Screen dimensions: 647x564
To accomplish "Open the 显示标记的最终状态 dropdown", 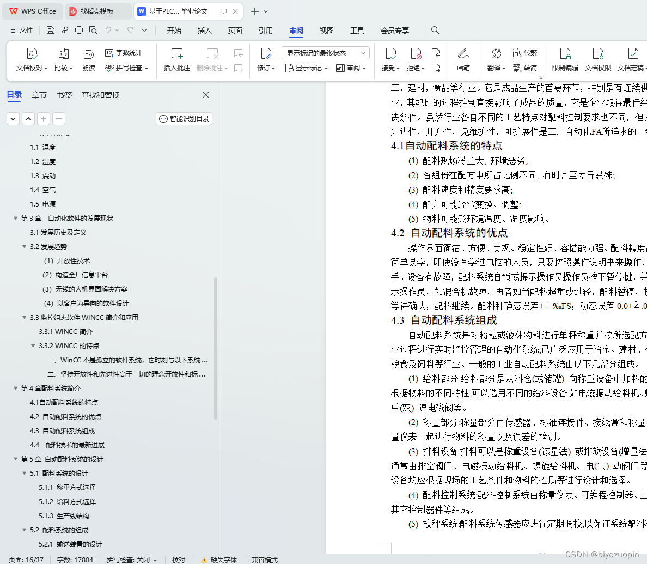I will [x=326, y=53].
